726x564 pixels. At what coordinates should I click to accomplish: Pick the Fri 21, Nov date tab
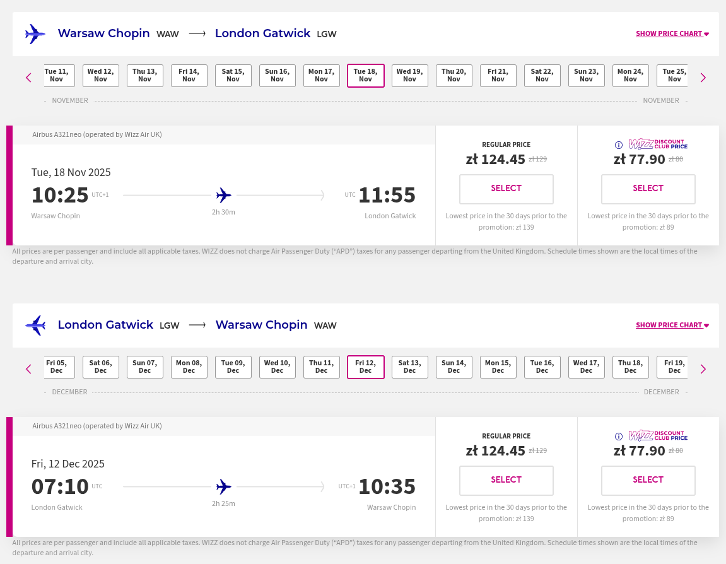tap(498, 76)
